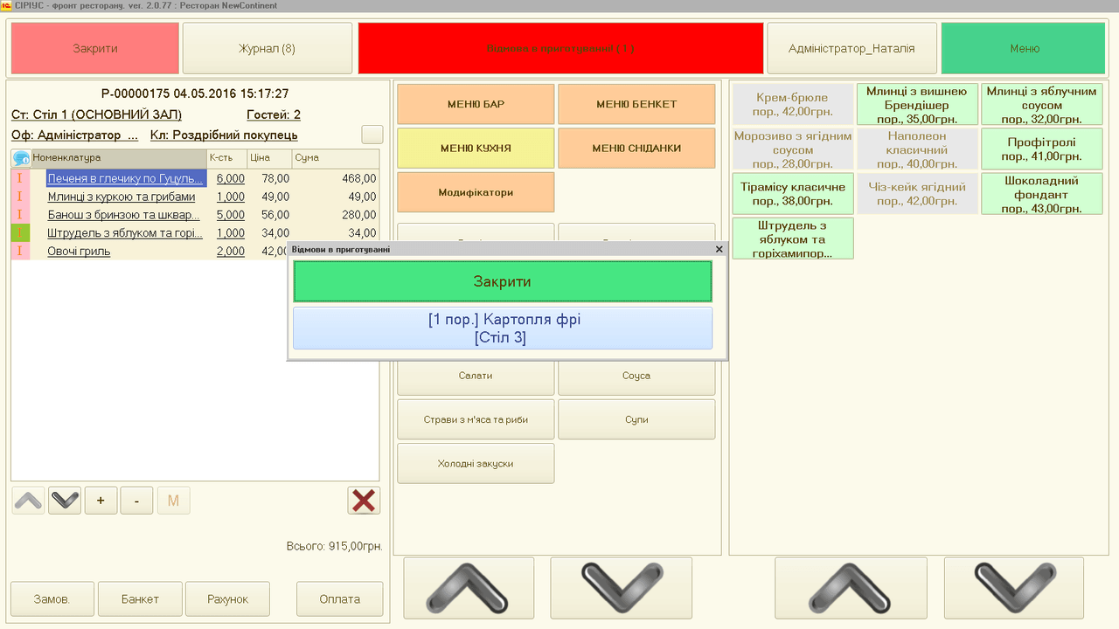The height and width of the screenshot is (629, 1119).
Task: Add Тірамісу класичне to the order
Action: click(792, 193)
